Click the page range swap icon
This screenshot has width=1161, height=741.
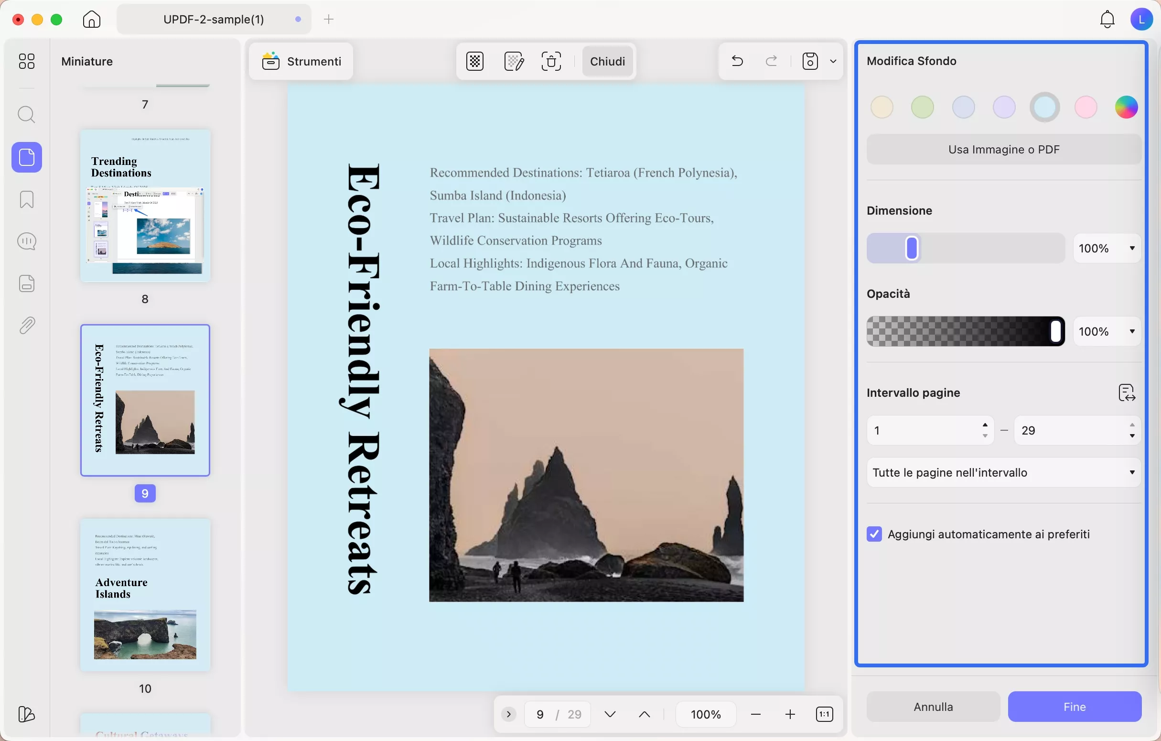pyautogui.click(x=1126, y=392)
